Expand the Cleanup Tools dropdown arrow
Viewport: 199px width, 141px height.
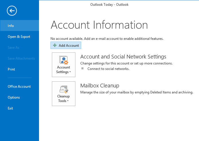(68, 101)
